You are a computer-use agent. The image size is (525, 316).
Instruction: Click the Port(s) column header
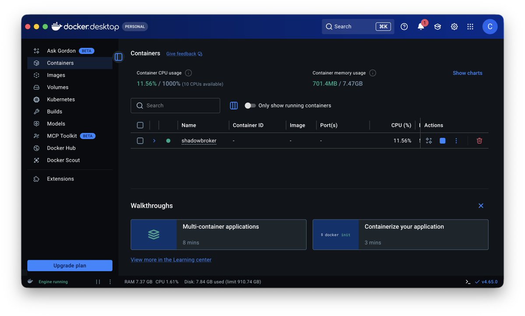point(328,125)
